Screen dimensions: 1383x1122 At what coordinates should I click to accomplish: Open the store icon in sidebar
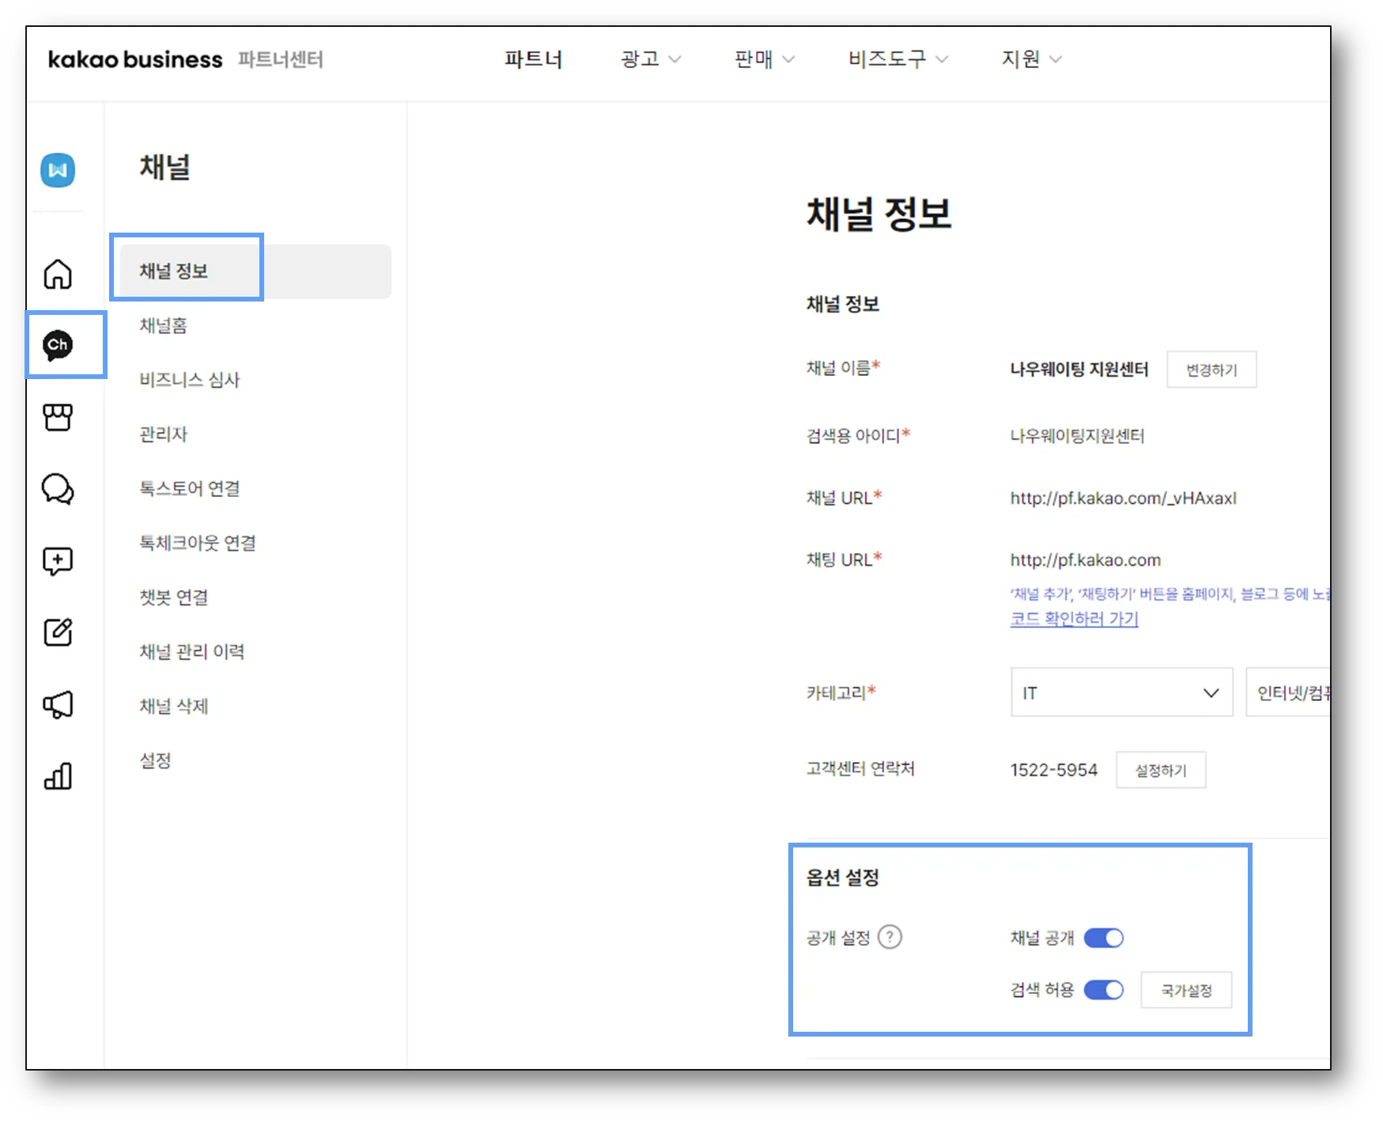click(x=58, y=416)
